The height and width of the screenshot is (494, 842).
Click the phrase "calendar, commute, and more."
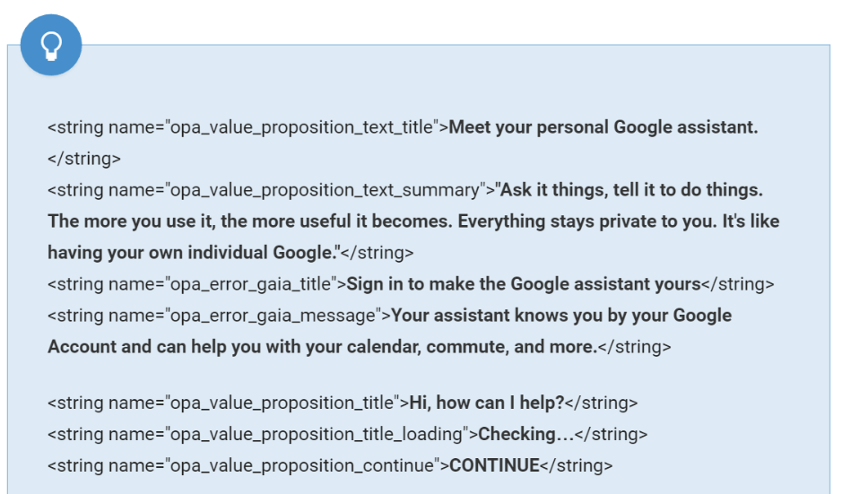[x=491, y=347]
